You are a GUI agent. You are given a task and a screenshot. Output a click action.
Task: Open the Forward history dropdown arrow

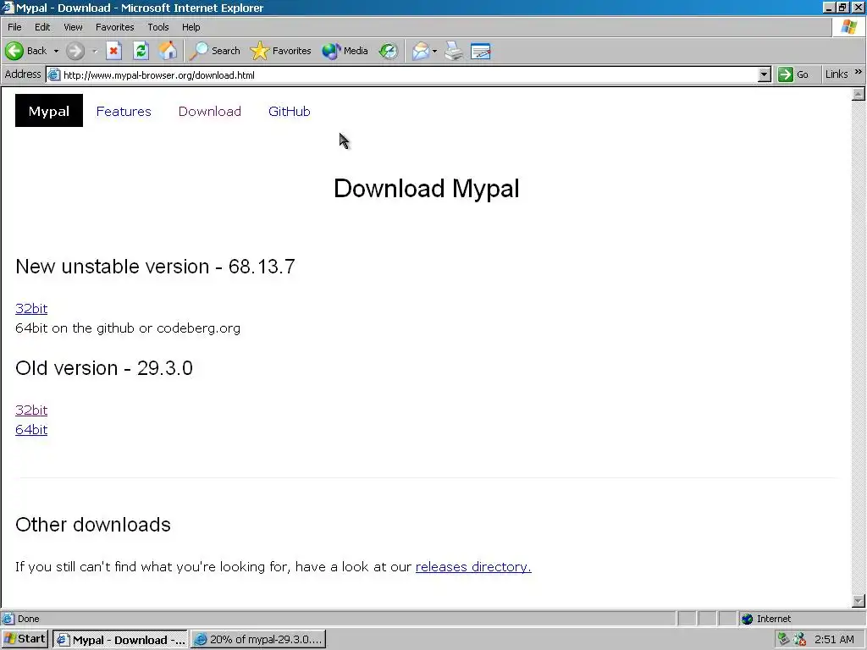[95, 51]
